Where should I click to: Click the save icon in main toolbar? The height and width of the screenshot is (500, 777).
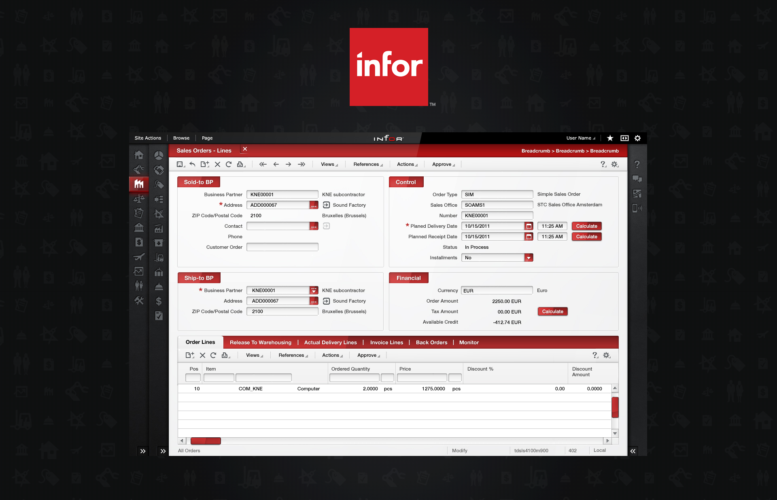(x=180, y=164)
